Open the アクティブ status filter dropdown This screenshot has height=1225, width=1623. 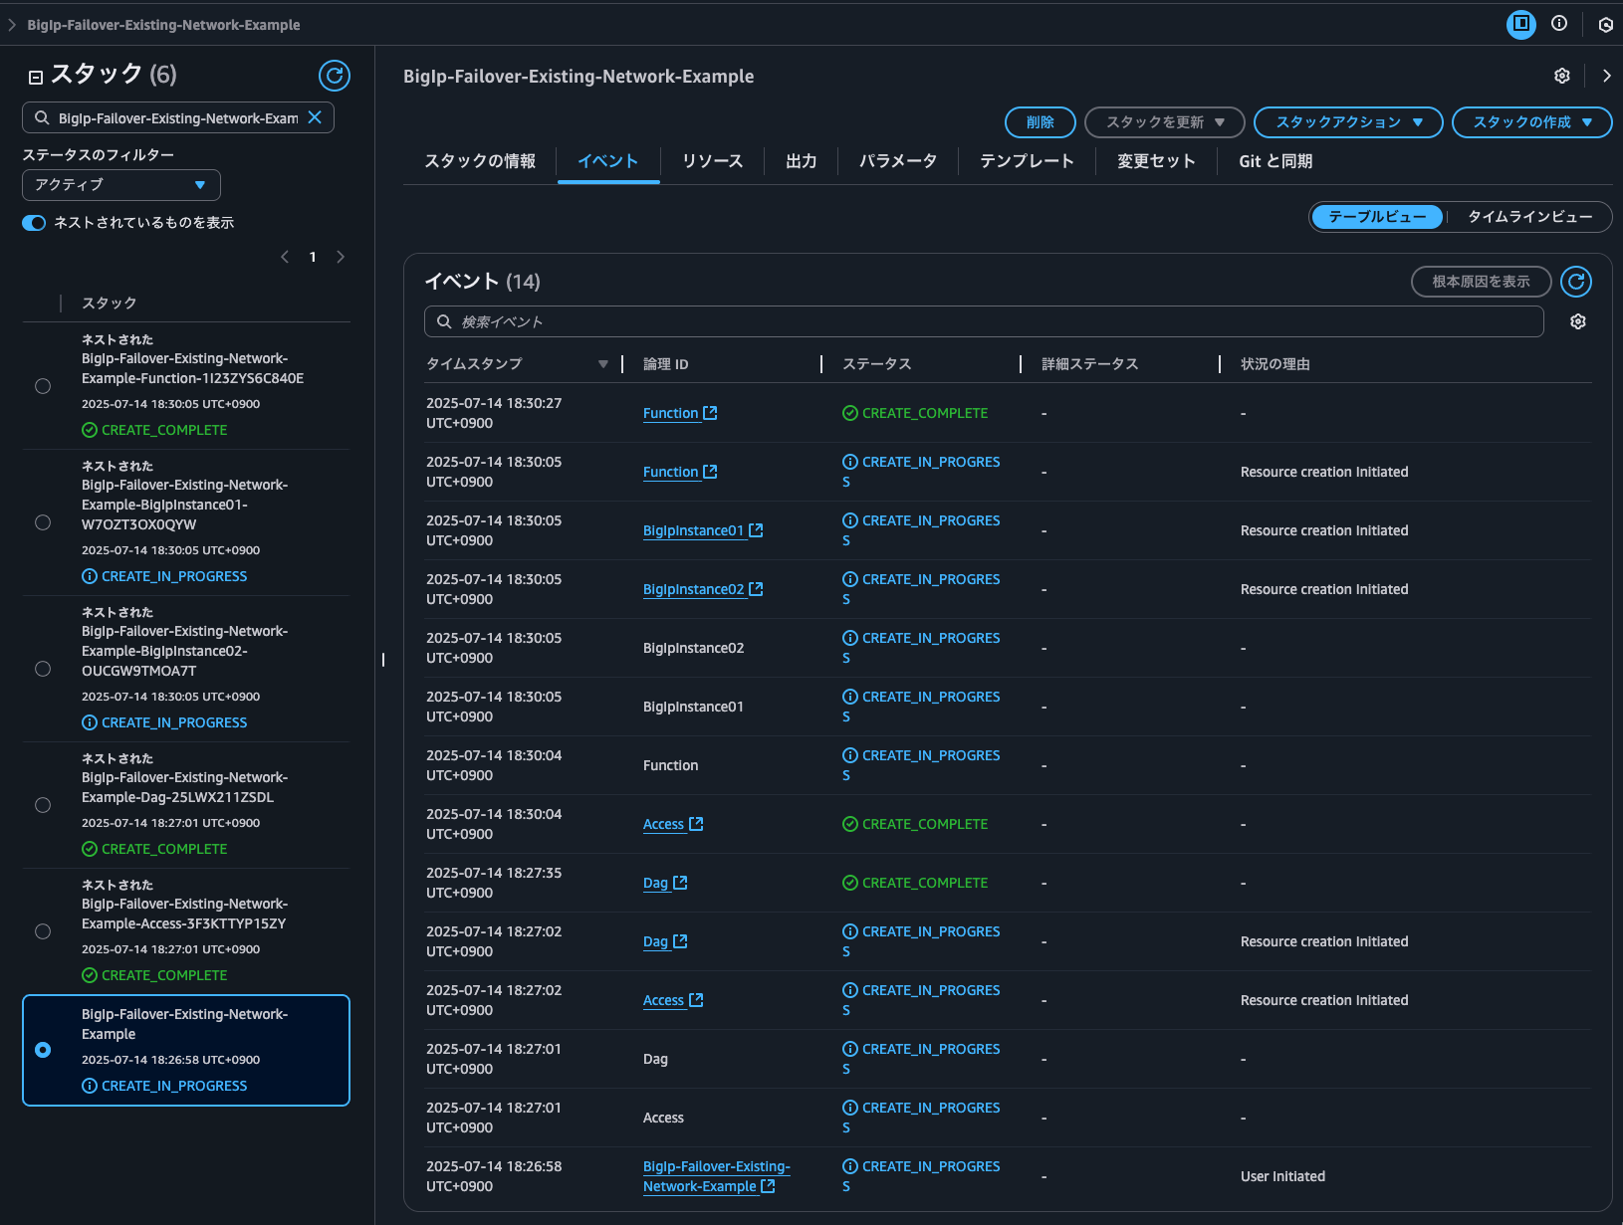[x=121, y=185]
